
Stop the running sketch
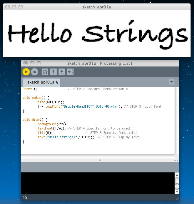(x=35, y=72)
